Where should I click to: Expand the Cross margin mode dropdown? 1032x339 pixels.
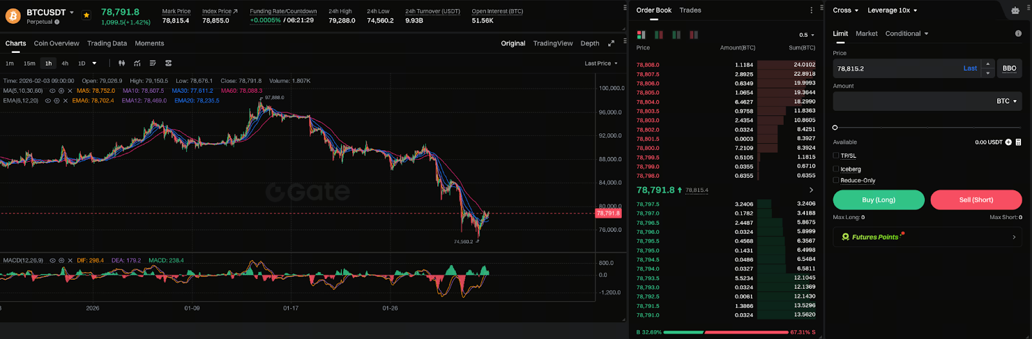[845, 10]
